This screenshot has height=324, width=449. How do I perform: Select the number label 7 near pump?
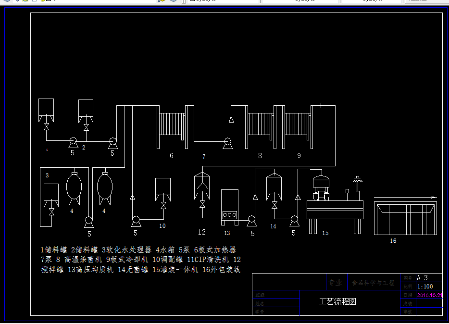[x=204, y=157]
